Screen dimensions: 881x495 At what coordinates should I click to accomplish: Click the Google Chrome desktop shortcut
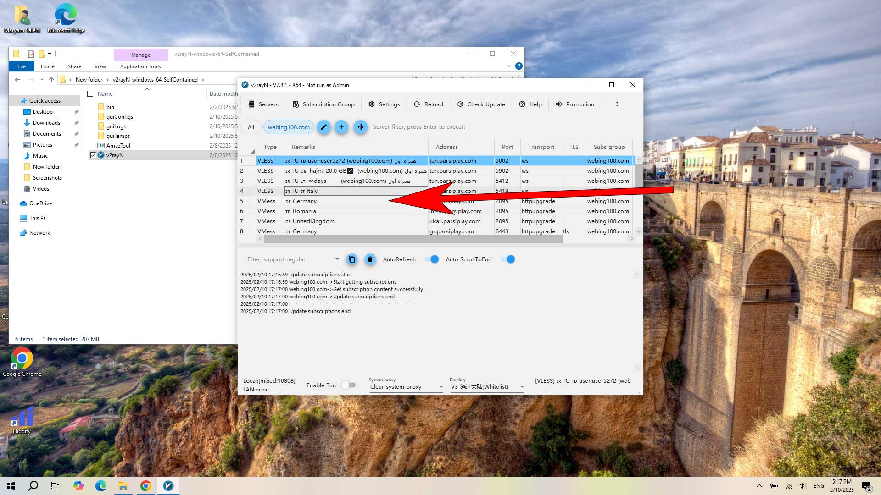click(x=22, y=362)
